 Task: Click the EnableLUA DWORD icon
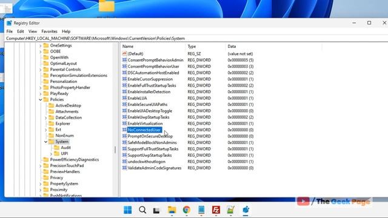coord(124,98)
